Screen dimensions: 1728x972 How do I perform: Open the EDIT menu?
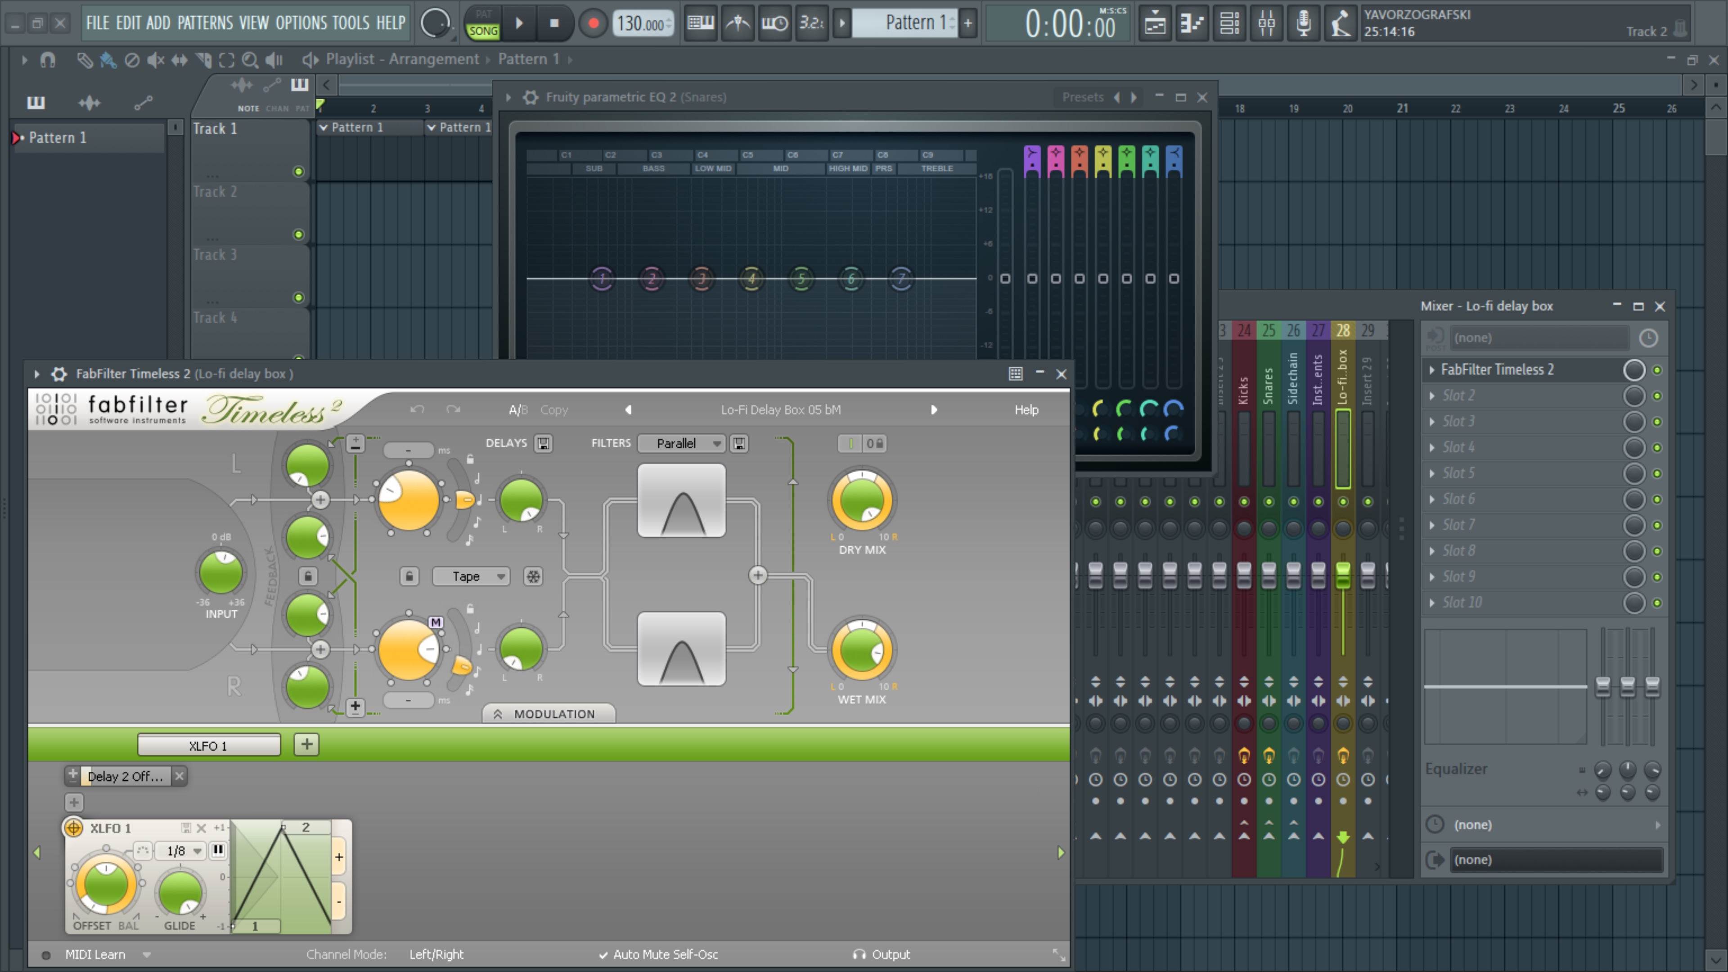click(x=128, y=23)
